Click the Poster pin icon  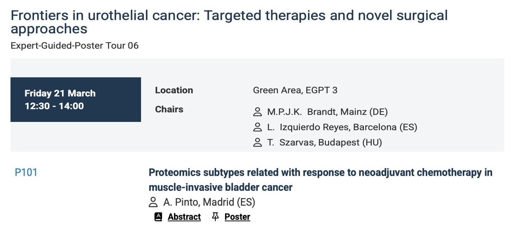tap(215, 217)
